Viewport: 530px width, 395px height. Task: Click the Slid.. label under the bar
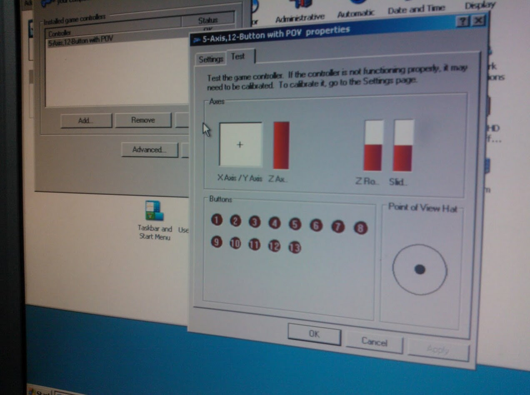(397, 182)
